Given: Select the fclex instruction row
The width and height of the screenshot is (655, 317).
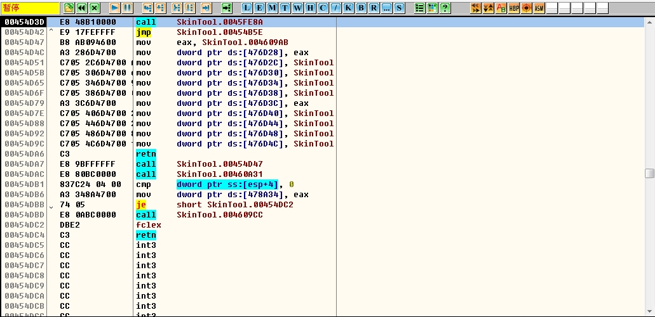Looking at the screenshot, I should [x=323, y=225].
